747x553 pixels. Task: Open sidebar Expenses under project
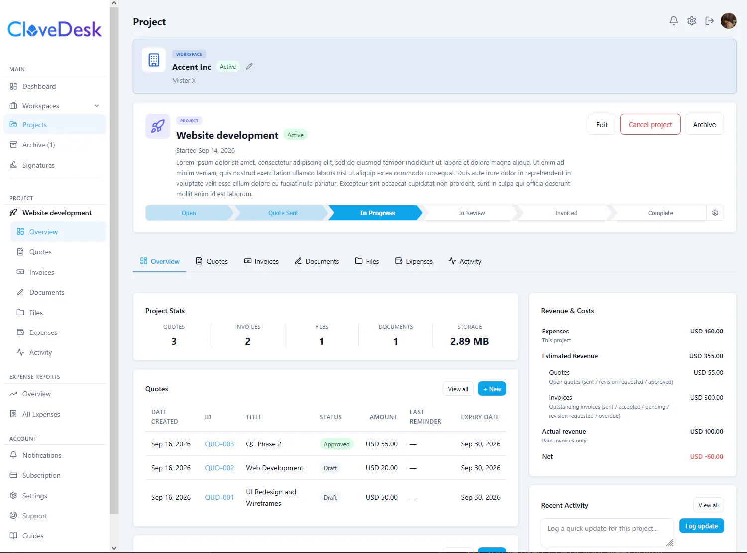[58, 332]
